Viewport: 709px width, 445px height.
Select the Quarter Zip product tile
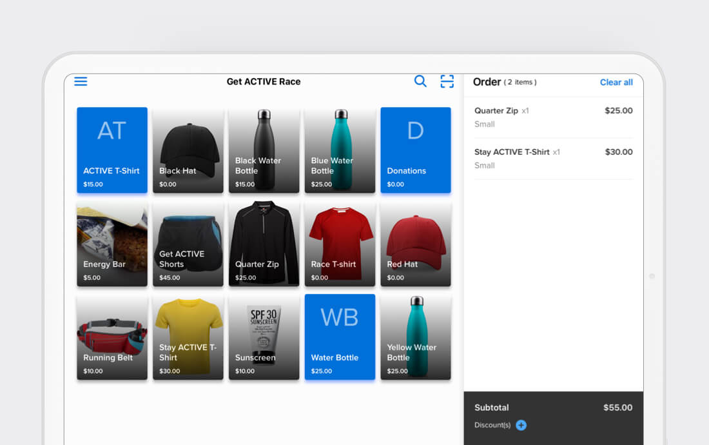(264, 244)
